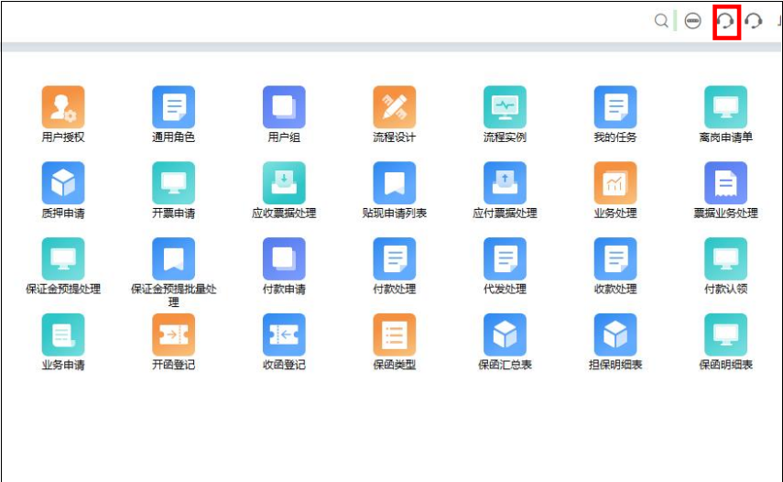This screenshot has width=783, height=482.
Task: Open 担保明细表 cube icon
Action: [x=614, y=334]
